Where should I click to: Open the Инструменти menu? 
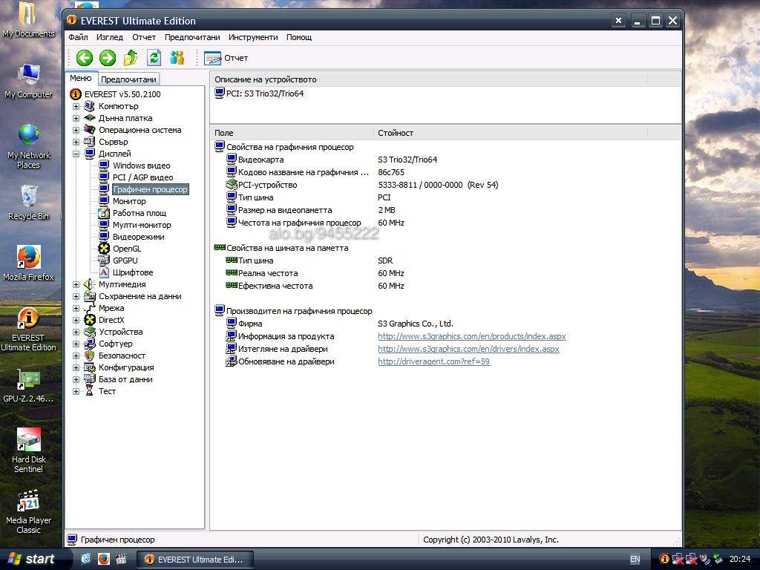click(253, 37)
